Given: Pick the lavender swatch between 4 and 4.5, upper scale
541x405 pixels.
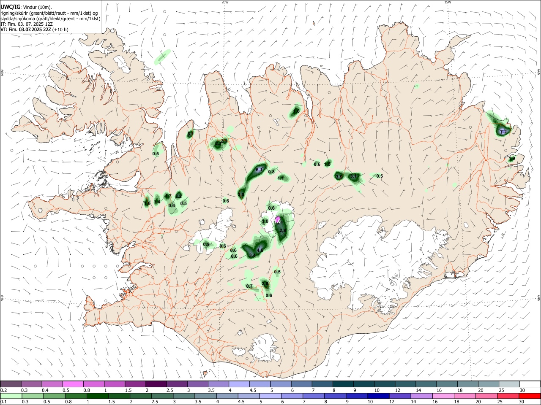Looking at the screenshot, I should 239,384.
